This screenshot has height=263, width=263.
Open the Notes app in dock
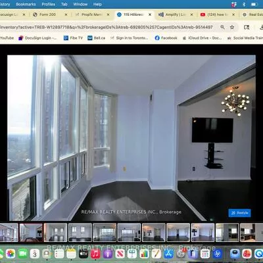pos(71,254)
